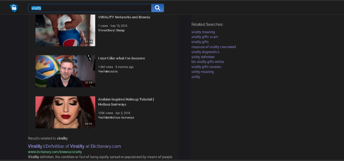
Task: Select 'virility meaning' related search
Action: click(203, 72)
